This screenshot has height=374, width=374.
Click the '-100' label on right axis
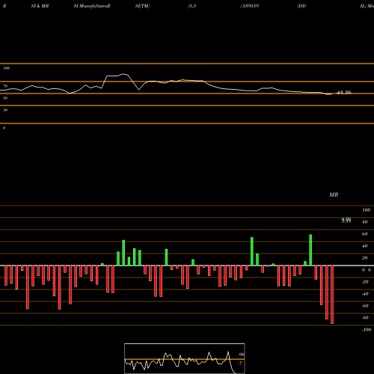point(367,330)
